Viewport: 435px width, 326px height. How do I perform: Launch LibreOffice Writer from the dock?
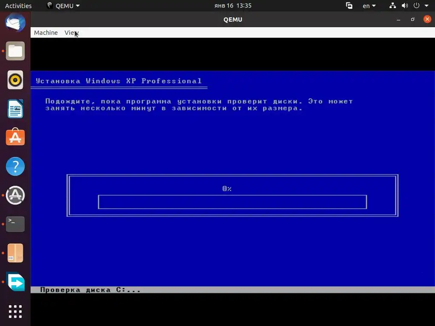15,109
